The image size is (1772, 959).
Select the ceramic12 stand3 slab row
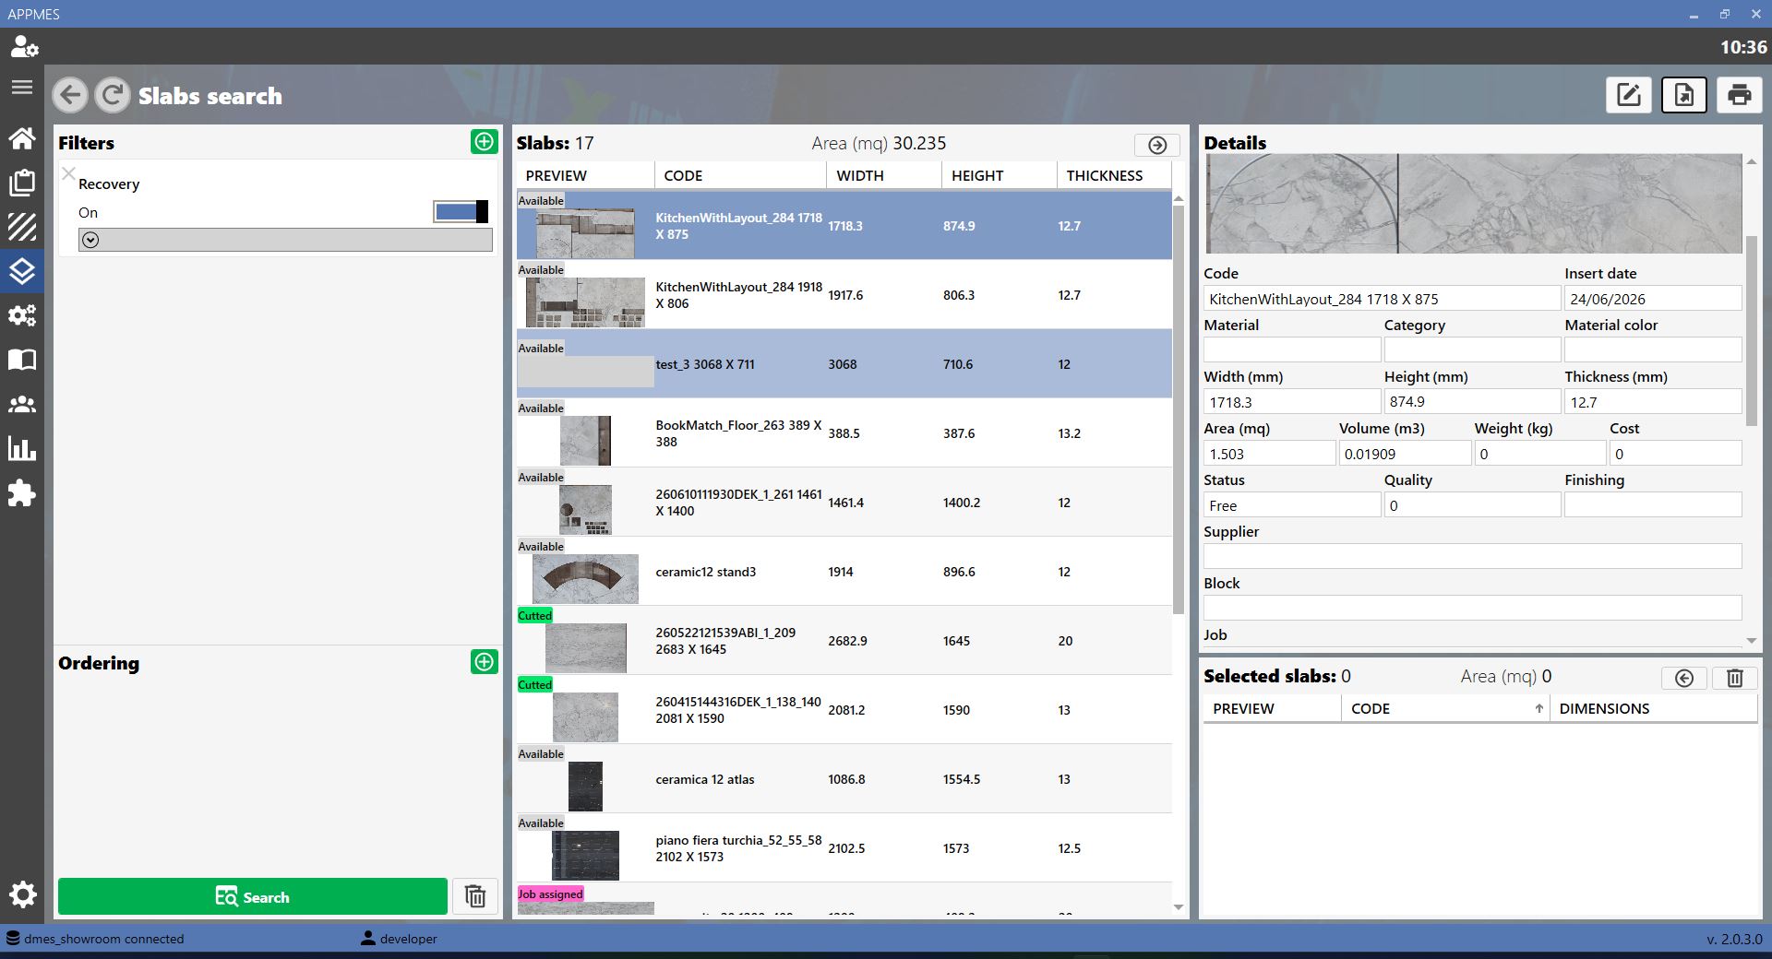844,572
